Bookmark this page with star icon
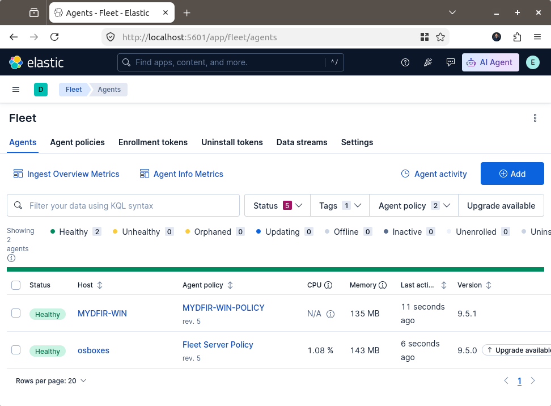 click(x=440, y=37)
